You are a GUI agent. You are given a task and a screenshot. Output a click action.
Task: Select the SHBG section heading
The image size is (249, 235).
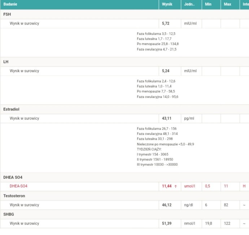tap(8, 214)
